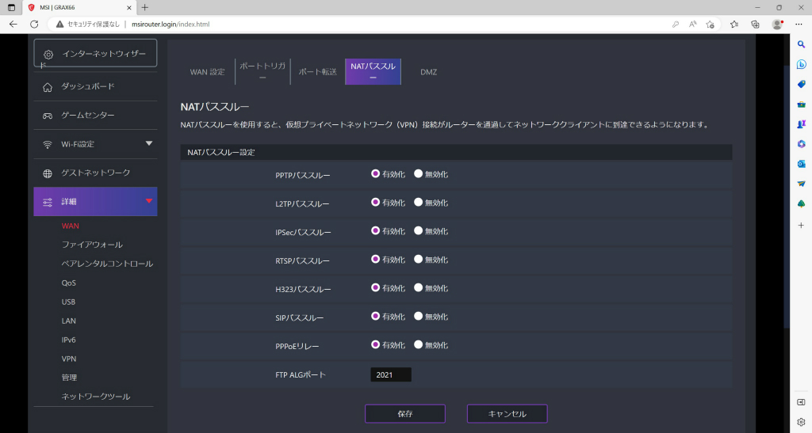Expand the Wi-Fi設定 dropdown arrow
Viewport: 812px width, 433px height.
click(149, 143)
